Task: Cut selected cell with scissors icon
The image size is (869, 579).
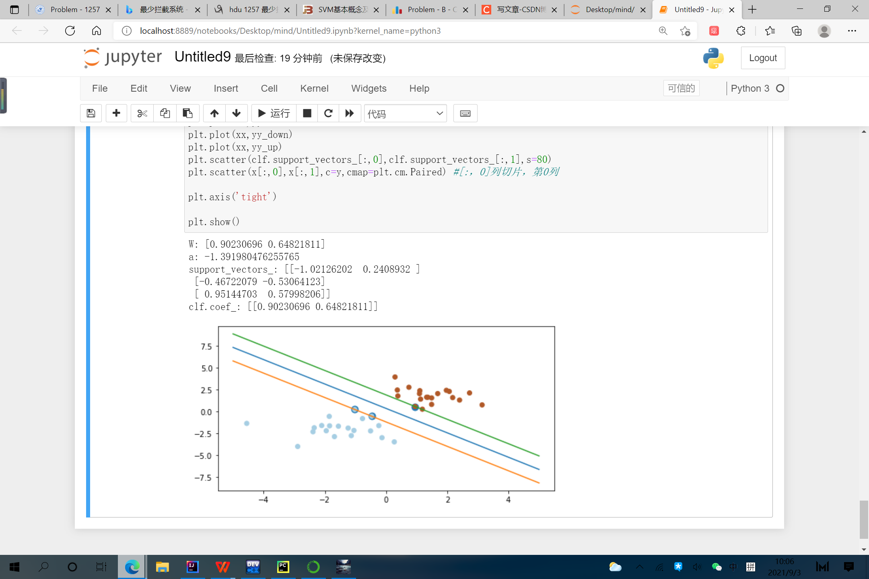Action: (142, 113)
